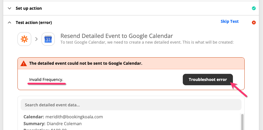
Task: Focus the Search detailed event data field
Action: click(131, 105)
